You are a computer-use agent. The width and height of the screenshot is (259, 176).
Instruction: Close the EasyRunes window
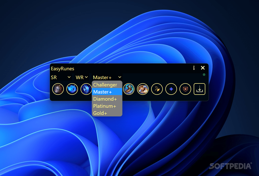click(x=203, y=68)
